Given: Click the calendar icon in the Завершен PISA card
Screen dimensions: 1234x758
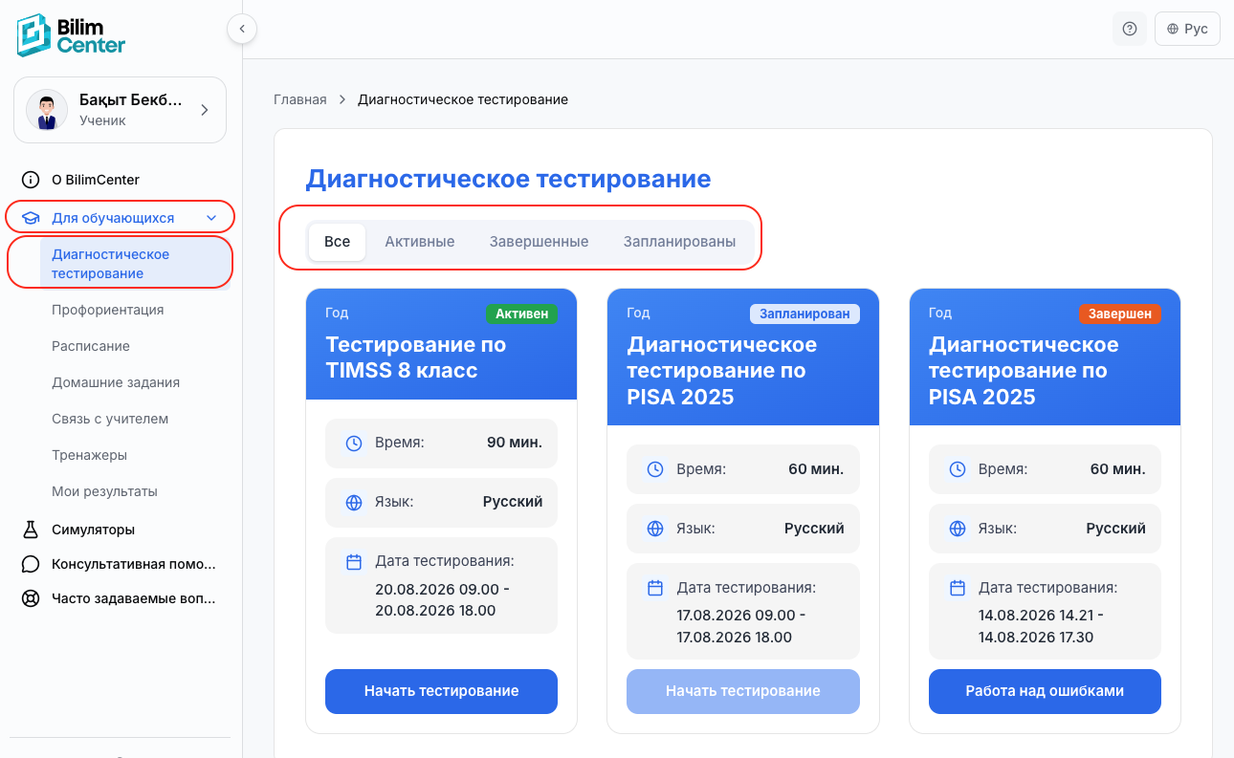Looking at the screenshot, I should click(x=958, y=588).
